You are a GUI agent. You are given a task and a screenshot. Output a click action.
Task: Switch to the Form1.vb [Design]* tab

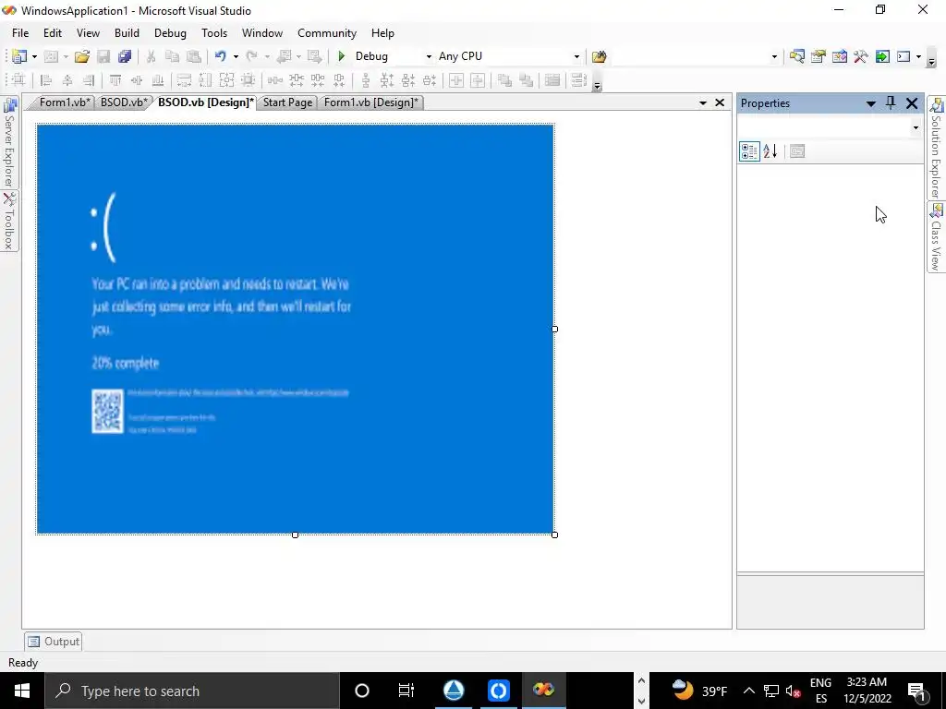click(371, 102)
